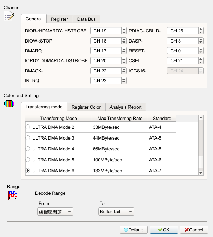Viewport: 213px width, 237px height.
Task: Open the From decode range dropdown
Action: tap(55, 211)
